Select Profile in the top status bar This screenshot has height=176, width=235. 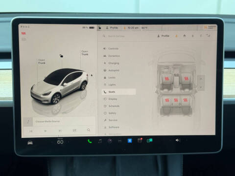pyautogui.click(x=112, y=28)
